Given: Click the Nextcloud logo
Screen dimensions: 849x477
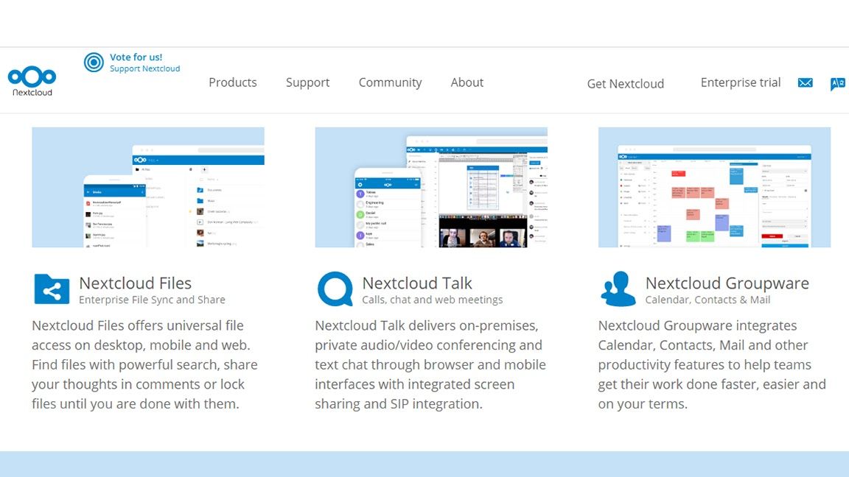Looking at the screenshot, I should point(32,78).
